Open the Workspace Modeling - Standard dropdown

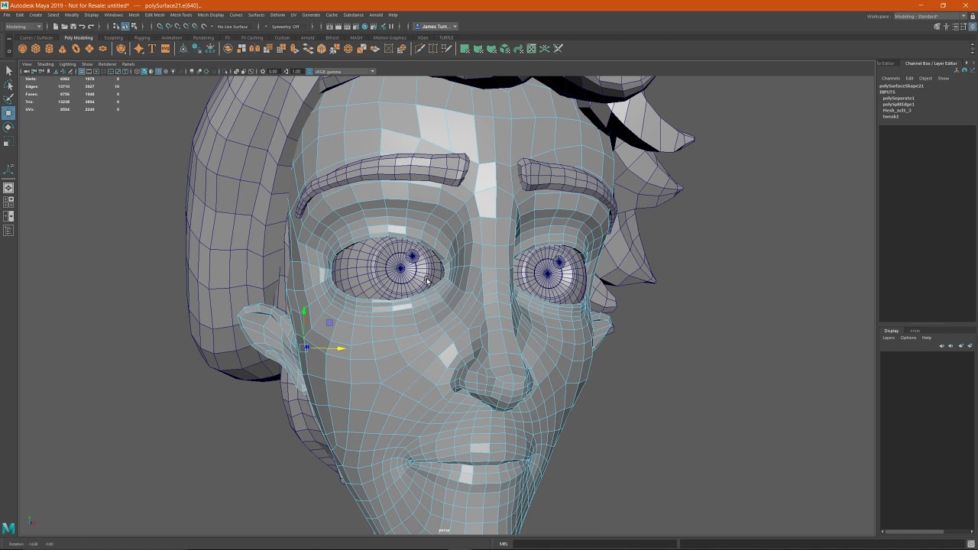point(930,16)
